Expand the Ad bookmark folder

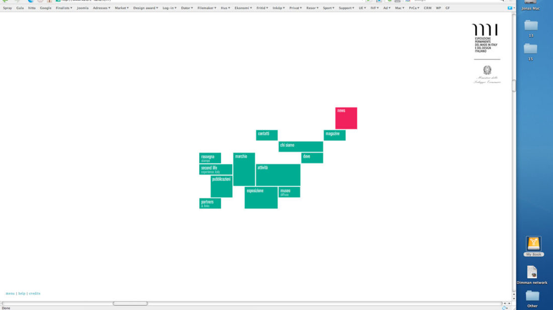(x=387, y=8)
